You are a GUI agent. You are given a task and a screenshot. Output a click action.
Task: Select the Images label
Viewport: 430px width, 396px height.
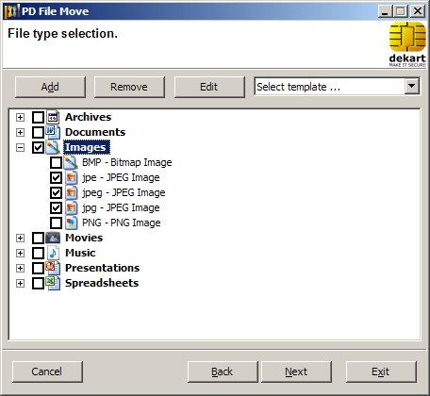[x=87, y=147]
